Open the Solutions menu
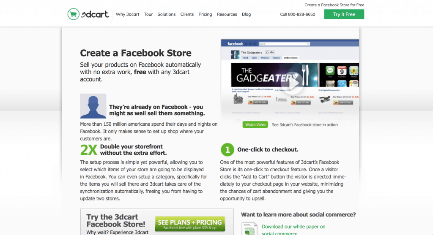The width and height of the screenshot is (433, 235). coord(167,14)
